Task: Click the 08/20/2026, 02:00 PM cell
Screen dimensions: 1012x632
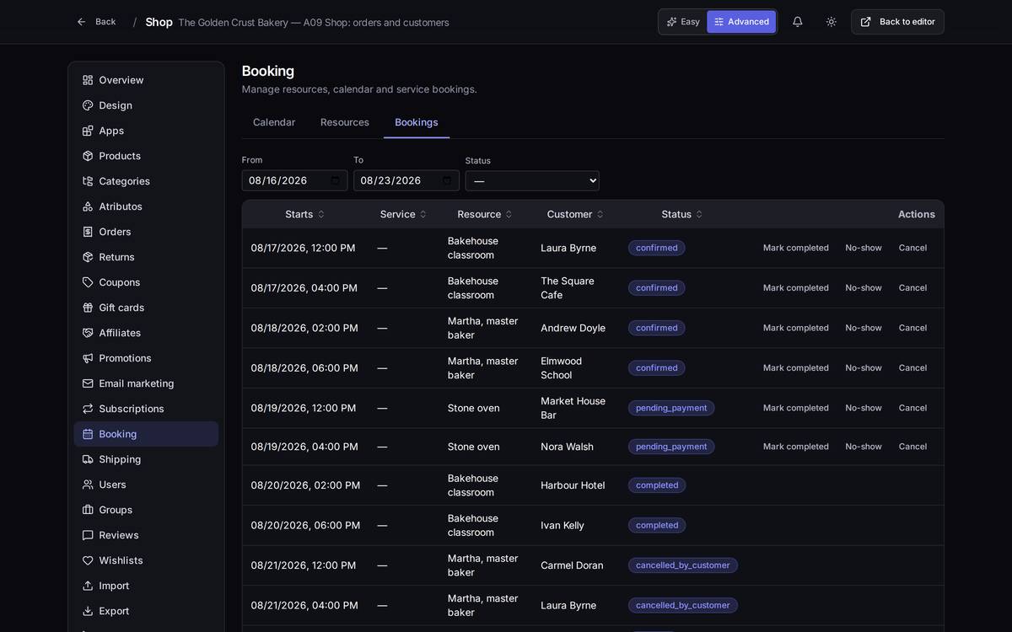Action: tap(305, 485)
